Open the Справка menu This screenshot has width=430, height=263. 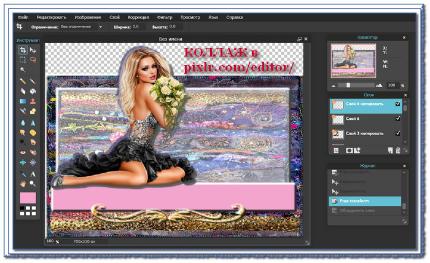[x=235, y=17]
